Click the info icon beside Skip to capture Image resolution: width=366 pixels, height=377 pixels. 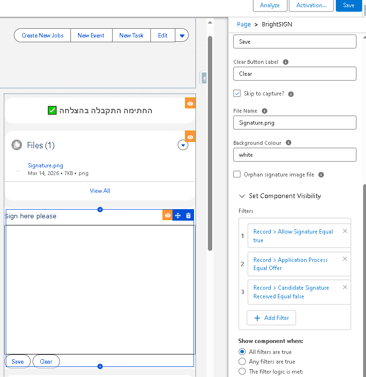click(291, 94)
